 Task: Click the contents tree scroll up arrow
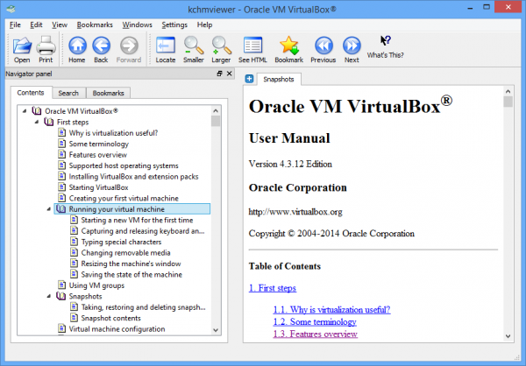pos(216,110)
